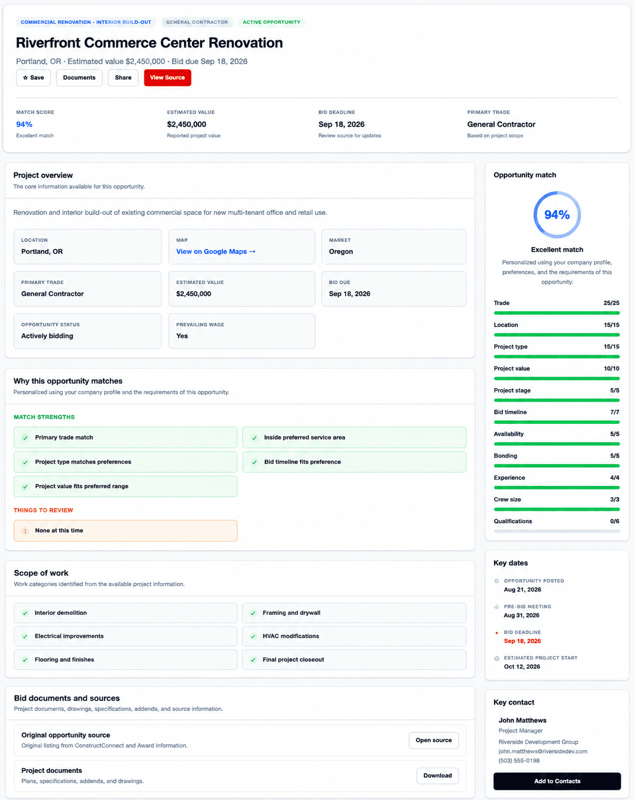Click the Prevailing Wage Yes value
Image resolution: width=635 pixels, height=800 pixels.
[182, 336]
